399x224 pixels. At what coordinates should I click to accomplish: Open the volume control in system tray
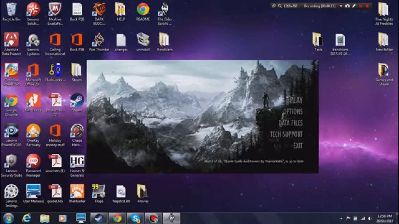point(370,218)
